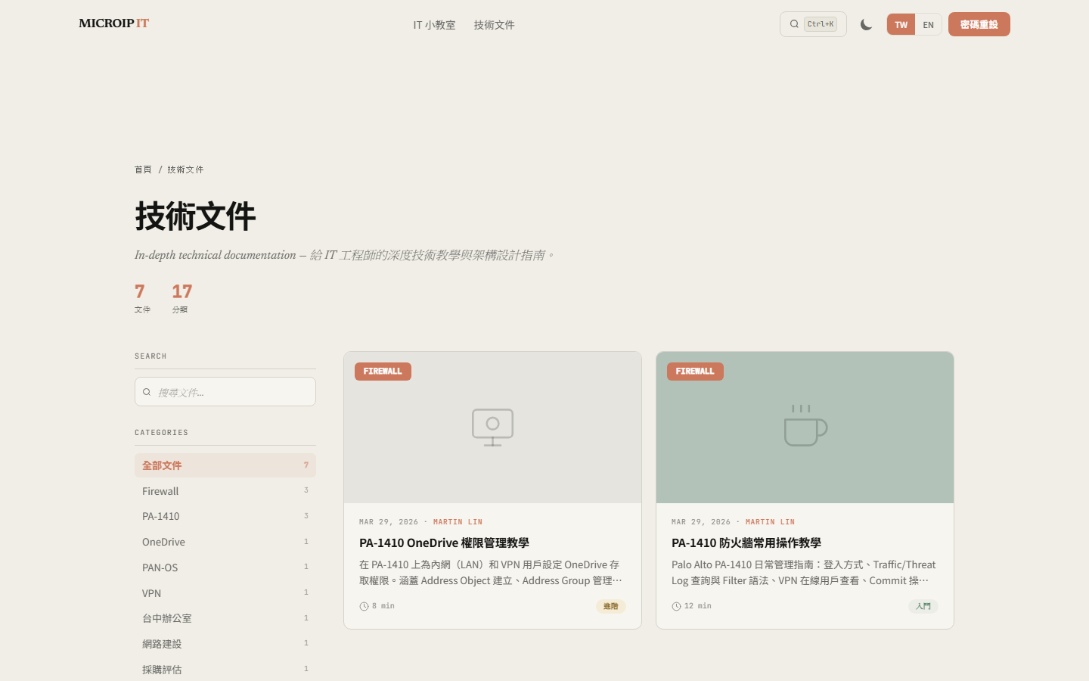Click the clock icon beside 8 min

coord(364,606)
